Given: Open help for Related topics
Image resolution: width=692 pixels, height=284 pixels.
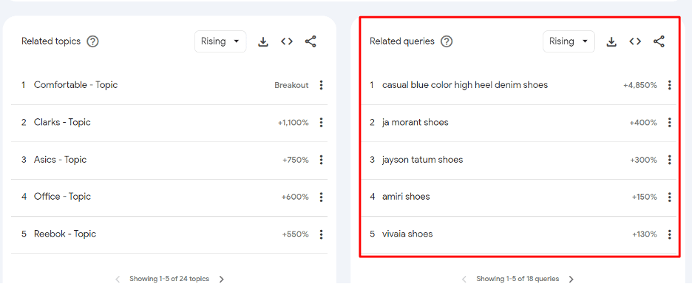Looking at the screenshot, I should click(x=92, y=41).
